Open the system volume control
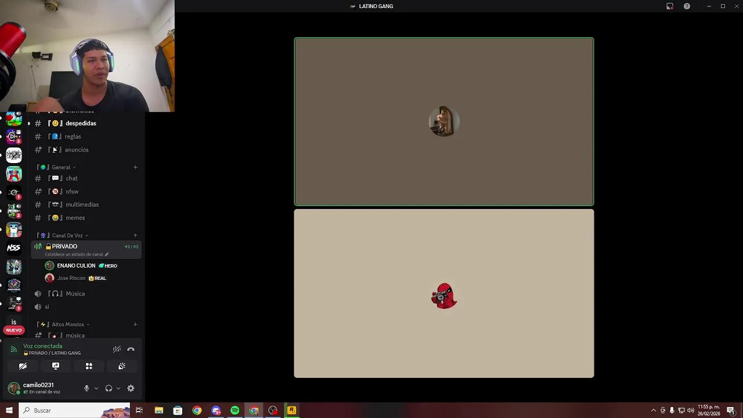The height and width of the screenshot is (418, 743). [690, 410]
